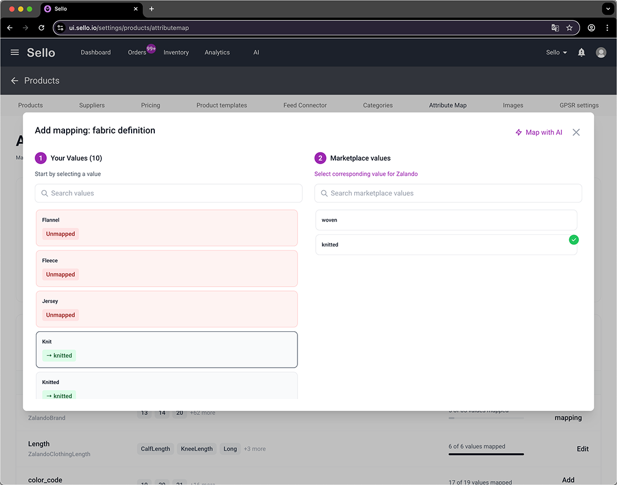Open the user profile avatar menu
This screenshot has height=485, width=617.
tap(600, 52)
